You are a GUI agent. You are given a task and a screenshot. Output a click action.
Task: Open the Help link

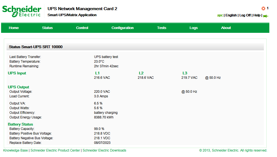click(257, 15)
